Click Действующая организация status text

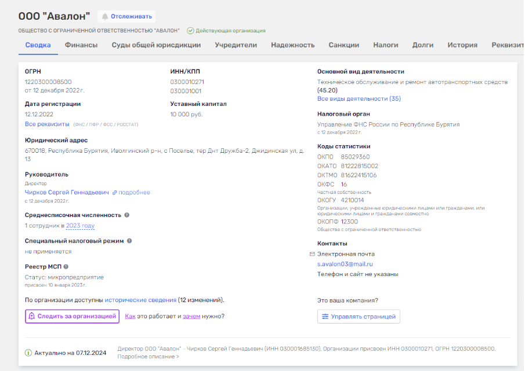point(230,31)
